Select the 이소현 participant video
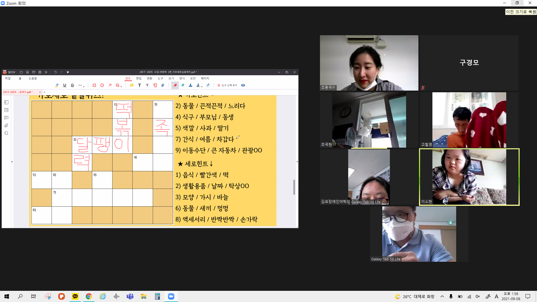Viewport: 537px width, 302px height. point(469,177)
